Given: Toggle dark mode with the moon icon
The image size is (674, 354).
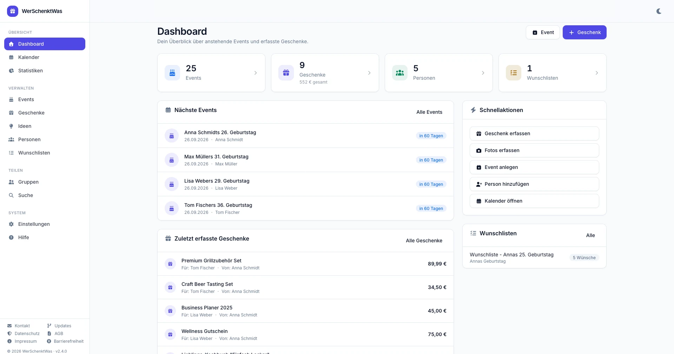Looking at the screenshot, I should point(659,11).
